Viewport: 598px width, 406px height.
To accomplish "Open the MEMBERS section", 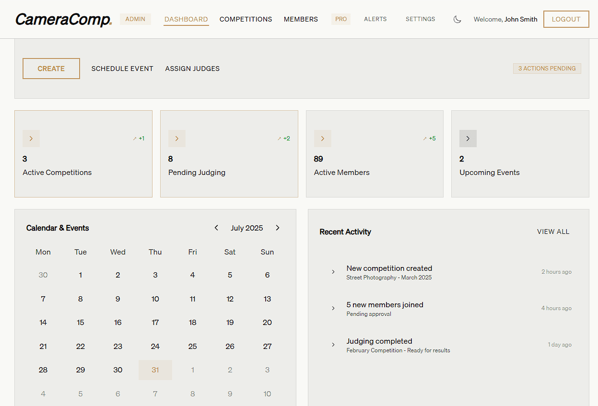I will tap(301, 19).
